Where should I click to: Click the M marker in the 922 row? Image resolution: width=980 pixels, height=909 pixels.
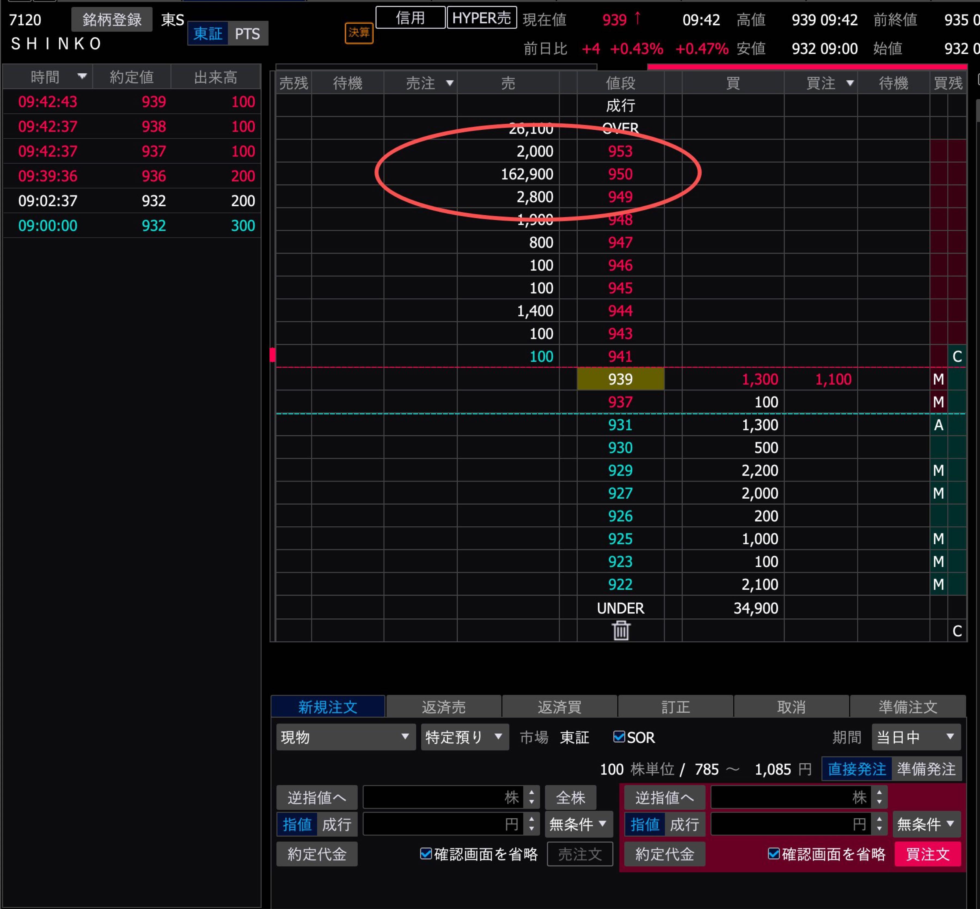click(938, 584)
